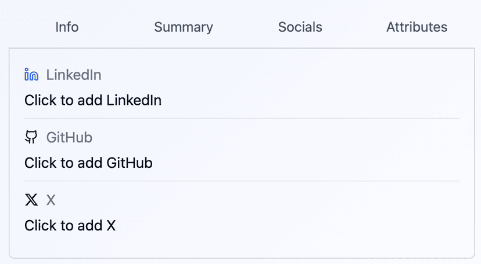Click "Click to add LinkedIn" field
This screenshot has height=264, width=481.
click(93, 101)
